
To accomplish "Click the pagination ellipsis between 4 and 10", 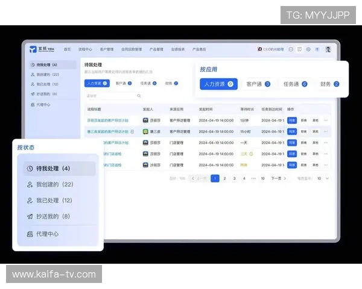I will [253, 178].
